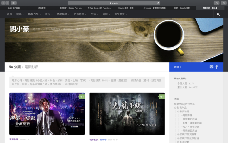This screenshot has height=143, width=228.
Task: Click the Facebook follow icon
Action: click(x=217, y=67)
